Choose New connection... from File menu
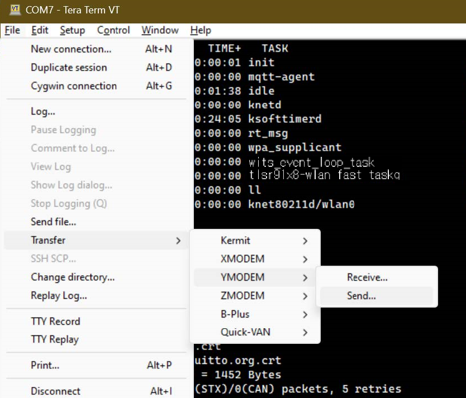This screenshot has width=466, height=398. [x=97, y=49]
